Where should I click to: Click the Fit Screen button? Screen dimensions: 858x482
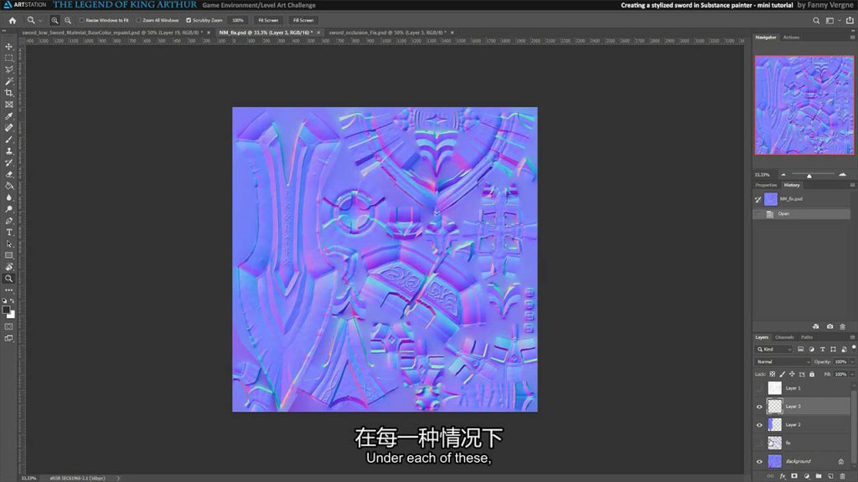coord(268,20)
